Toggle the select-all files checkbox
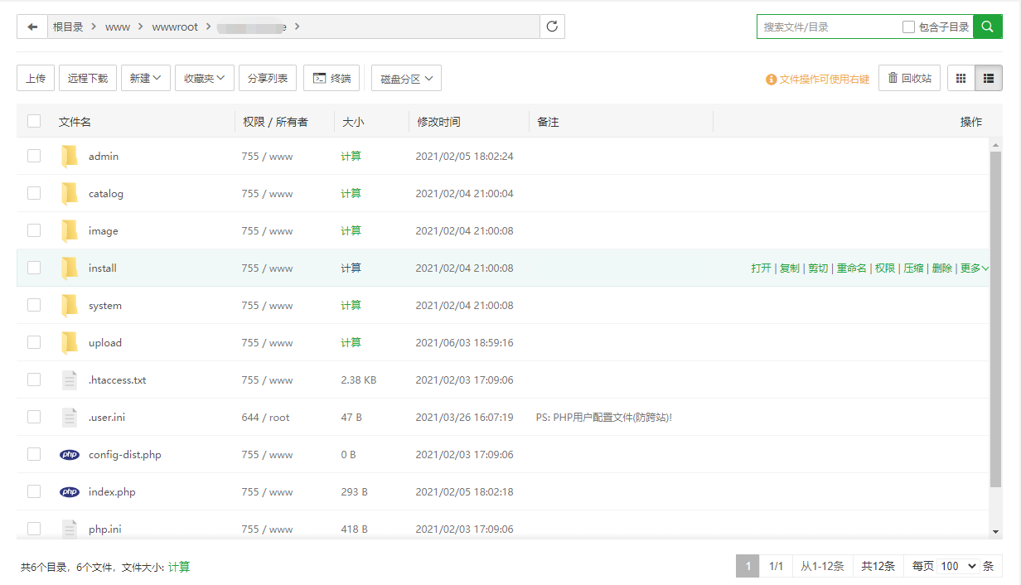Image resolution: width=1021 pixels, height=585 pixels. (34, 122)
